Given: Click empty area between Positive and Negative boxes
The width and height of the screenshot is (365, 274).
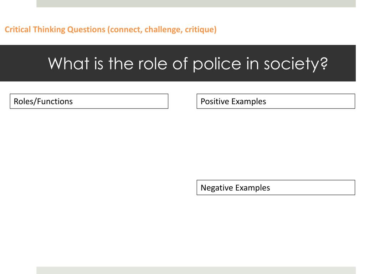Looking at the screenshot, I should (276, 144).
